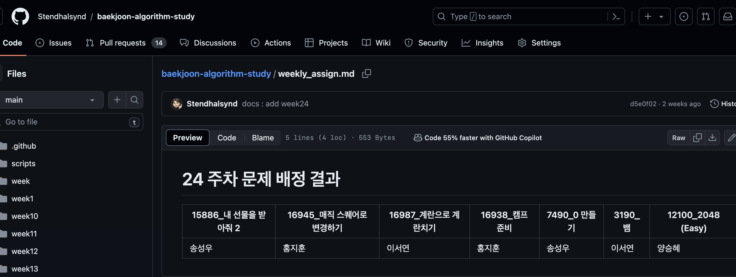The image size is (736, 277).
Task: Click the Stendhalsynd avatar in commit bar
Action: point(177,104)
